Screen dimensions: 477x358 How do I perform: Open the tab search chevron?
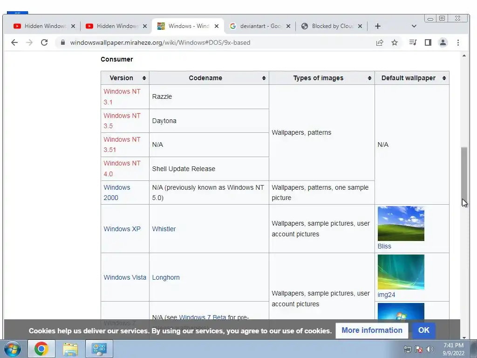pos(414,26)
